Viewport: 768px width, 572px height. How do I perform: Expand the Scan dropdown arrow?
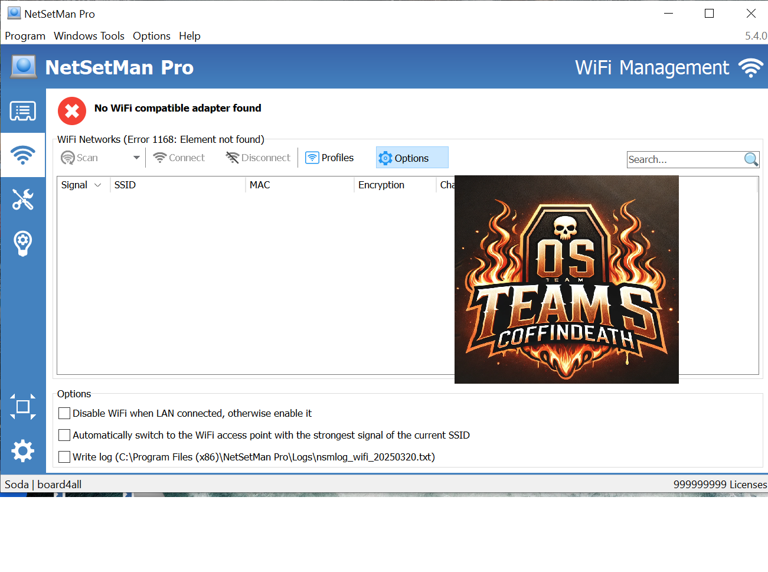tap(136, 158)
